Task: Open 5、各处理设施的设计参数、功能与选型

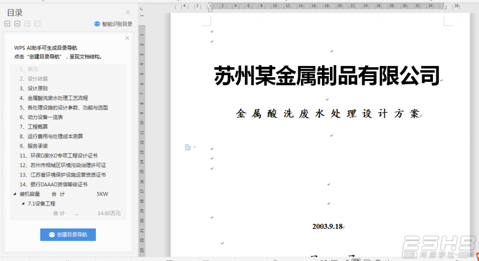Action: click(x=64, y=107)
